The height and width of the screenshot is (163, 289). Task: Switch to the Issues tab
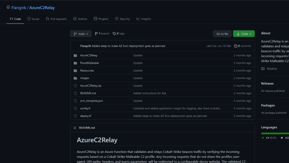pos(33,19)
